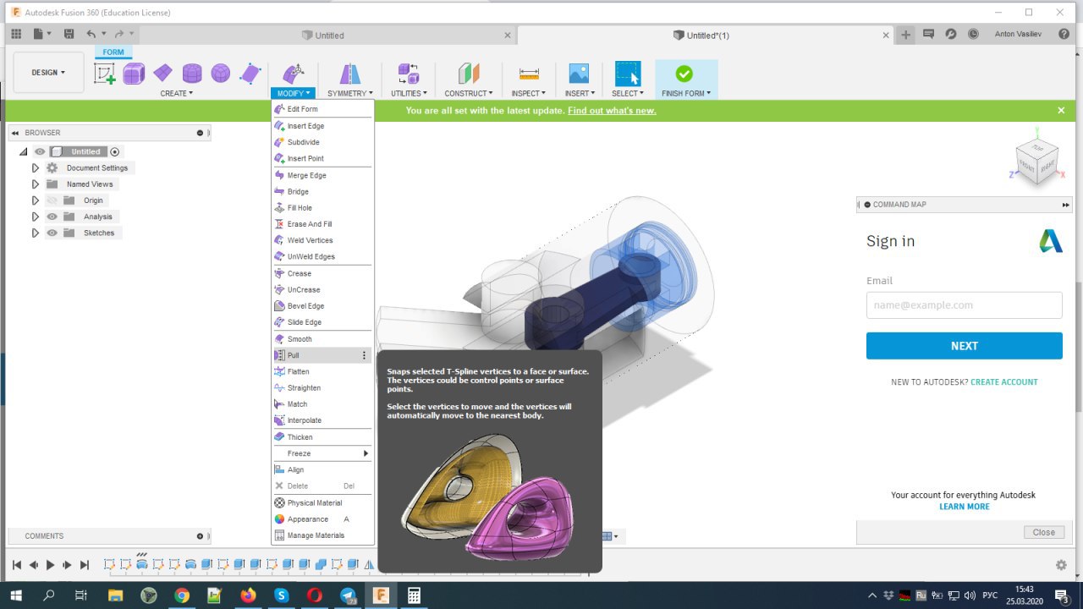
Task: Click the Construct plane icon
Action: (x=469, y=74)
